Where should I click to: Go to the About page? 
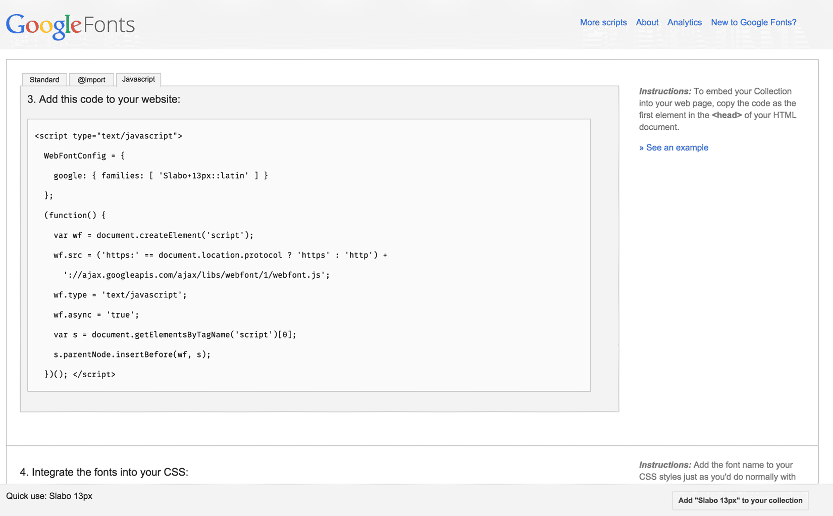click(x=647, y=22)
